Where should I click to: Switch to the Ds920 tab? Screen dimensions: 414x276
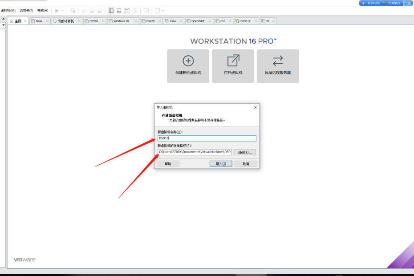tap(150, 21)
